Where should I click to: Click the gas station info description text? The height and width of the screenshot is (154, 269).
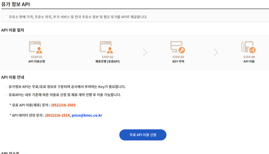pyautogui.click(x=78, y=17)
